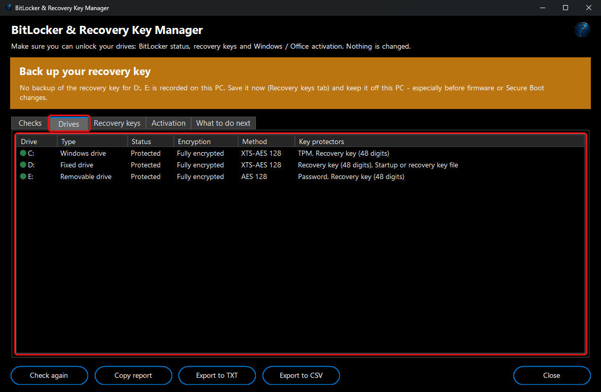Click green status dot for drive E:
Screen dimensions: 601x392
23,176
